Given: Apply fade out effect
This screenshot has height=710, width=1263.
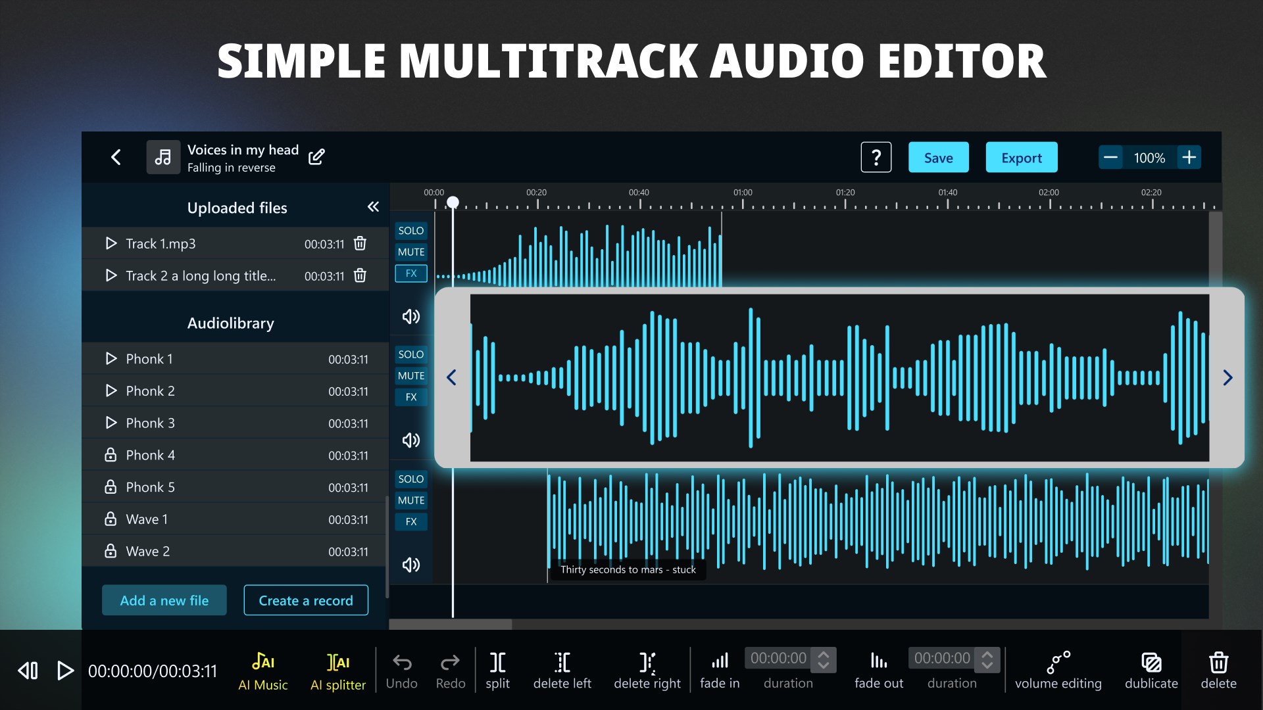Looking at the screenshot, I should (x=878, y=669).
